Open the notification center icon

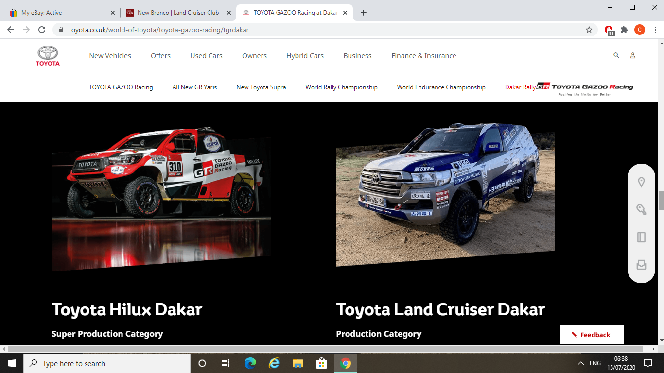coord(648,363)
